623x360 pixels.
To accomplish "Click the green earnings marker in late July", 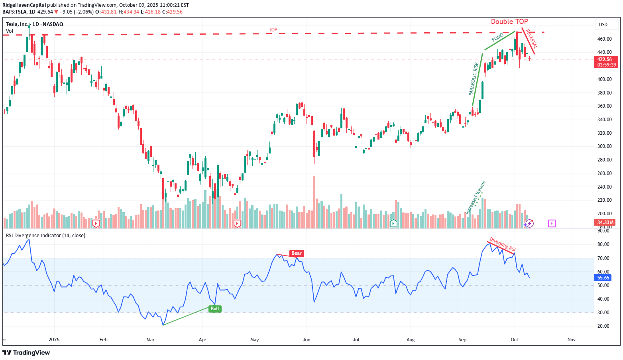I will (x=393, y=223).
